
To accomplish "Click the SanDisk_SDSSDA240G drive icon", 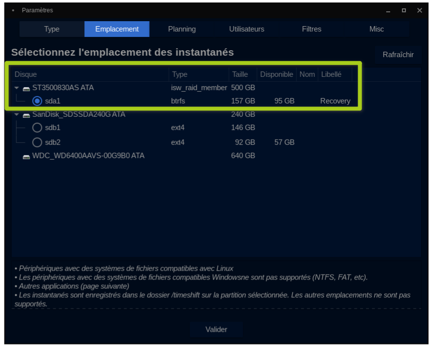I will [x=26, y=115].
